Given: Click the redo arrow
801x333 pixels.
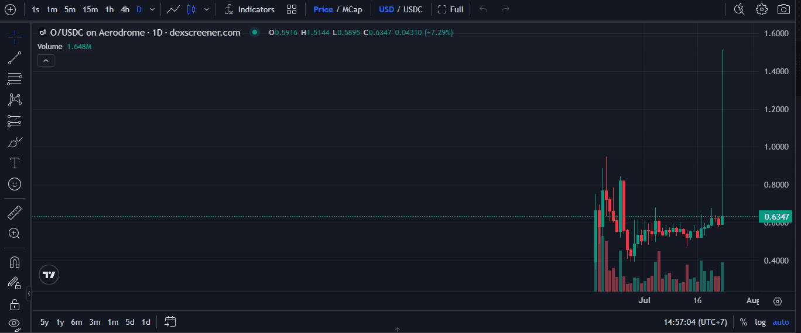Looking at the screenshot, I should click(x=505, y=9).
